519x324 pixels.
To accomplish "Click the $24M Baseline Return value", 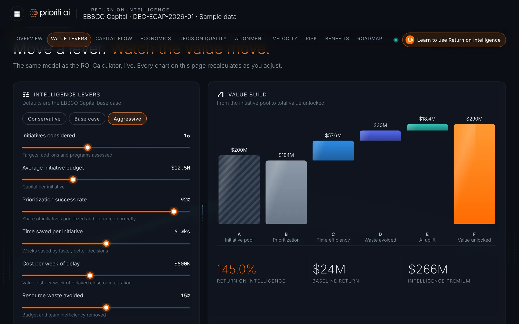I will [x=329, y=269].
